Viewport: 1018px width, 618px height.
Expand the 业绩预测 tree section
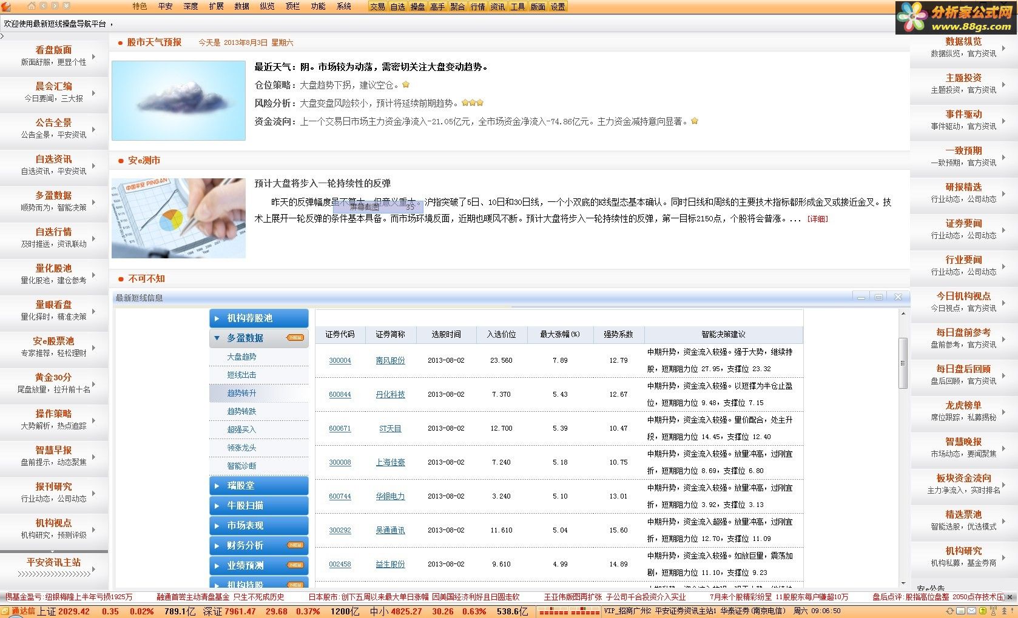coord(217,566)
